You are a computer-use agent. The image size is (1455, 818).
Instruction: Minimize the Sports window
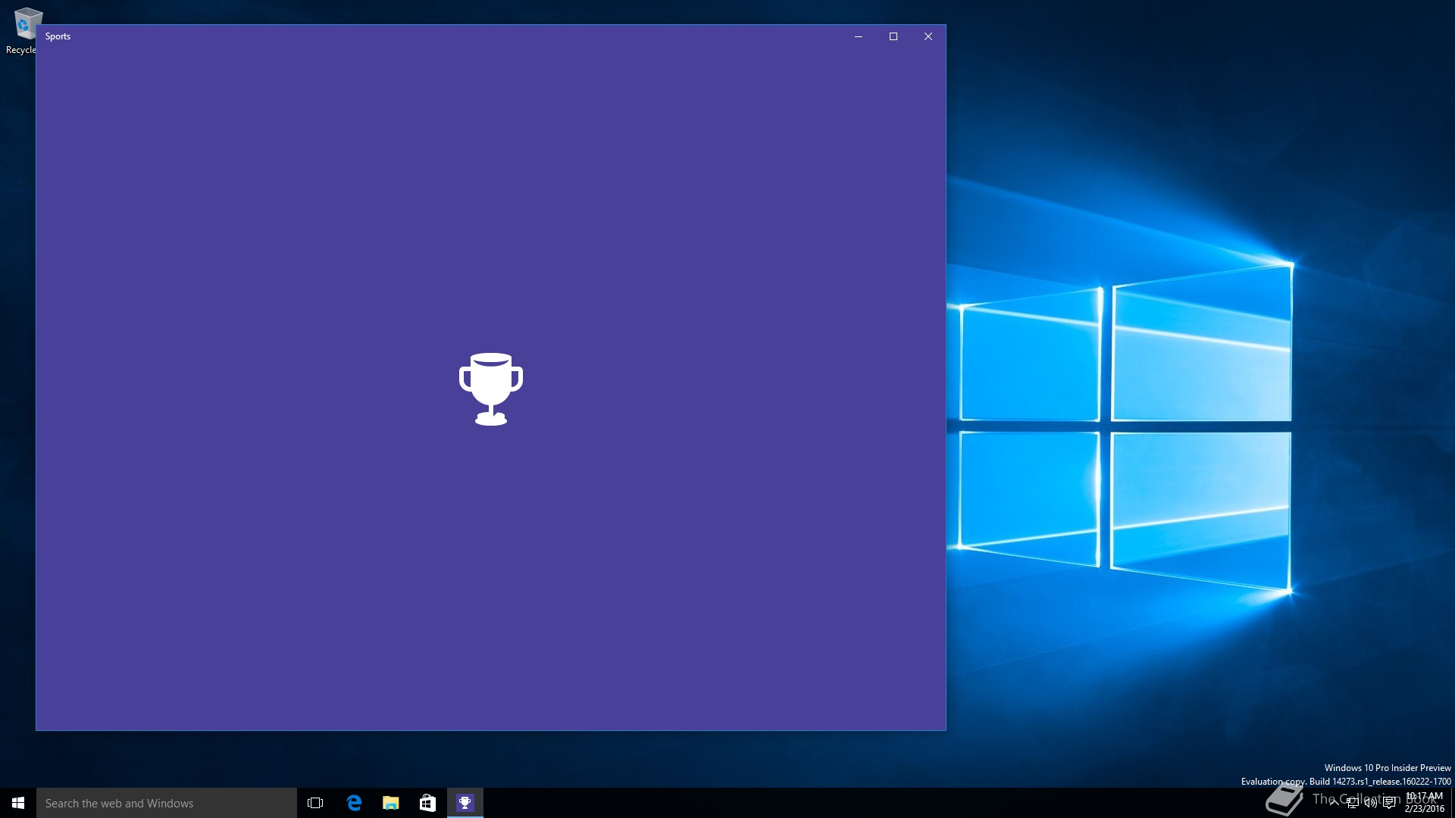tap(859, 36)
